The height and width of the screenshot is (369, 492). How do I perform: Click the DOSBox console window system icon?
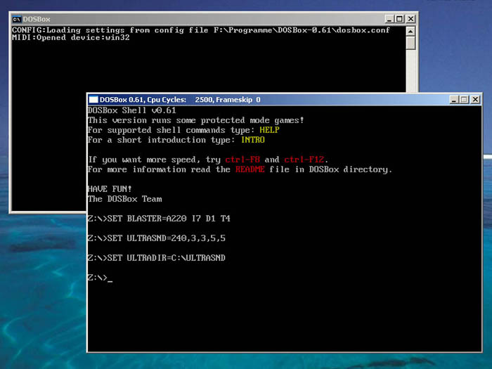point(16,19)
